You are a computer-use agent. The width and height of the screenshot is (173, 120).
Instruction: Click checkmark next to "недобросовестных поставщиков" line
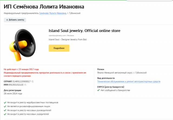coord(5,103)
